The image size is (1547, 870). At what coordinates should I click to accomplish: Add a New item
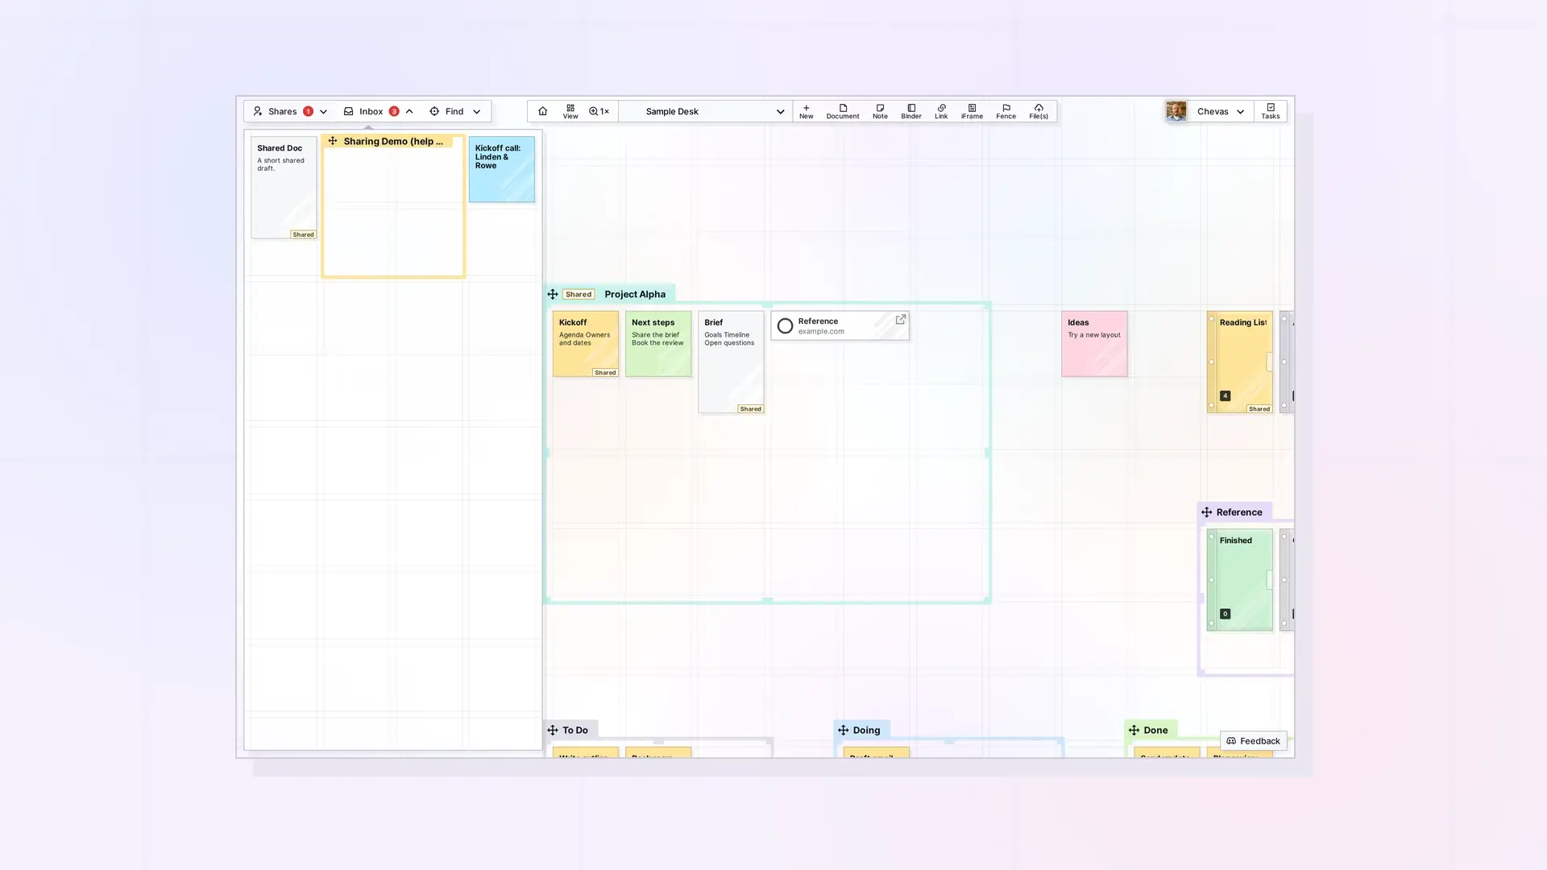806,111
